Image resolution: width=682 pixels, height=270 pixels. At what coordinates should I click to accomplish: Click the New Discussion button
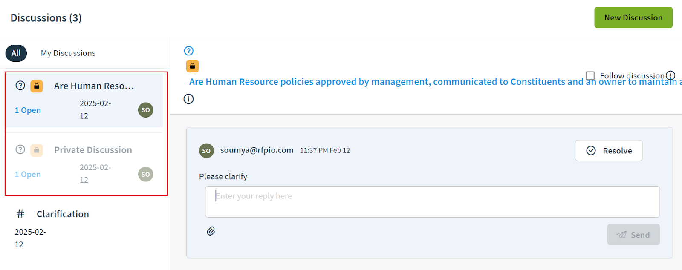(633, 17)
